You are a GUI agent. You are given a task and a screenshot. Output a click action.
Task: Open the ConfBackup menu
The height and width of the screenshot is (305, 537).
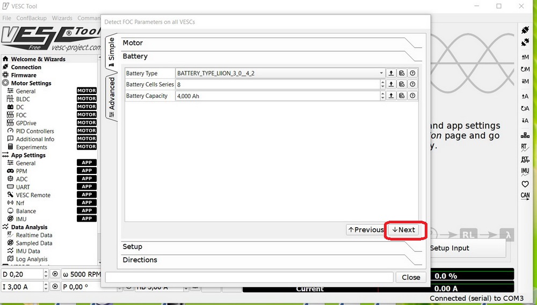pos(31,18)
